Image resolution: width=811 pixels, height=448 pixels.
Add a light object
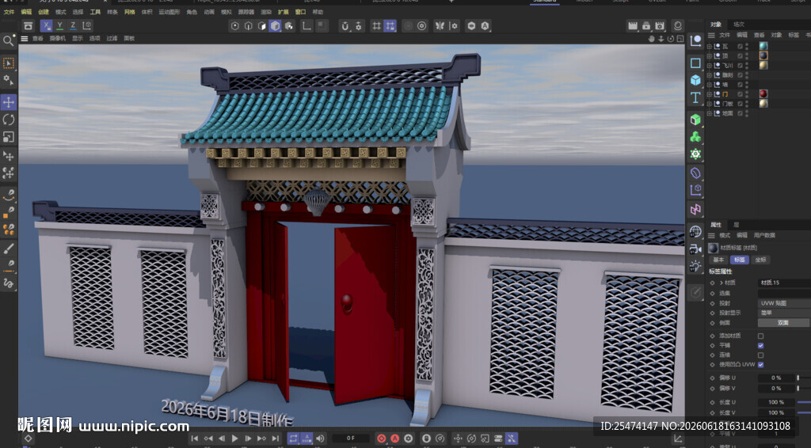(x=695, y=266)
